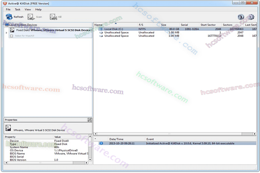
Task: Sort by the Name column header
Action: coord(116,25)
